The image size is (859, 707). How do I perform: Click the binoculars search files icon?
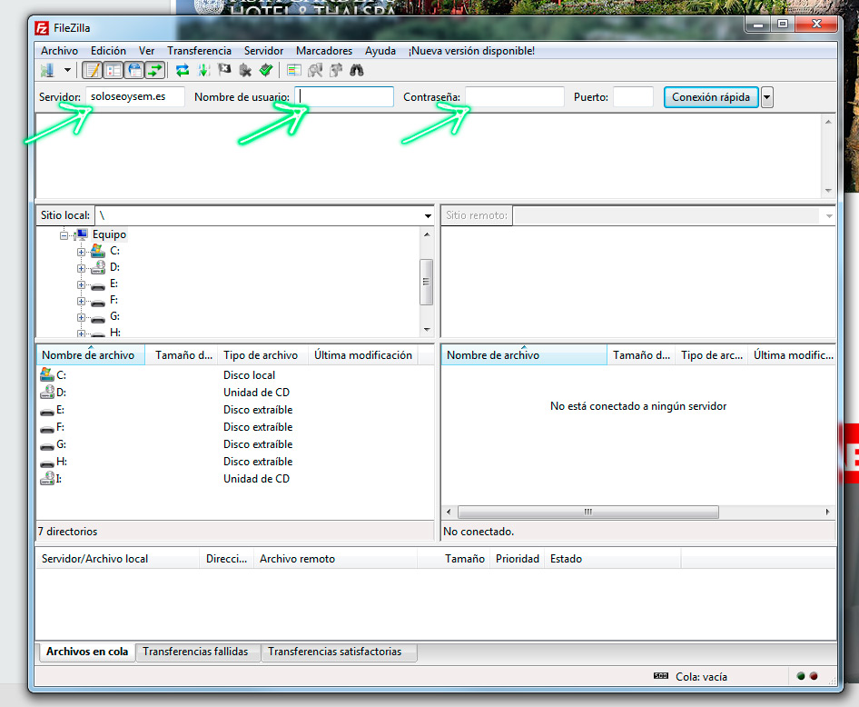tap(357, 70)
